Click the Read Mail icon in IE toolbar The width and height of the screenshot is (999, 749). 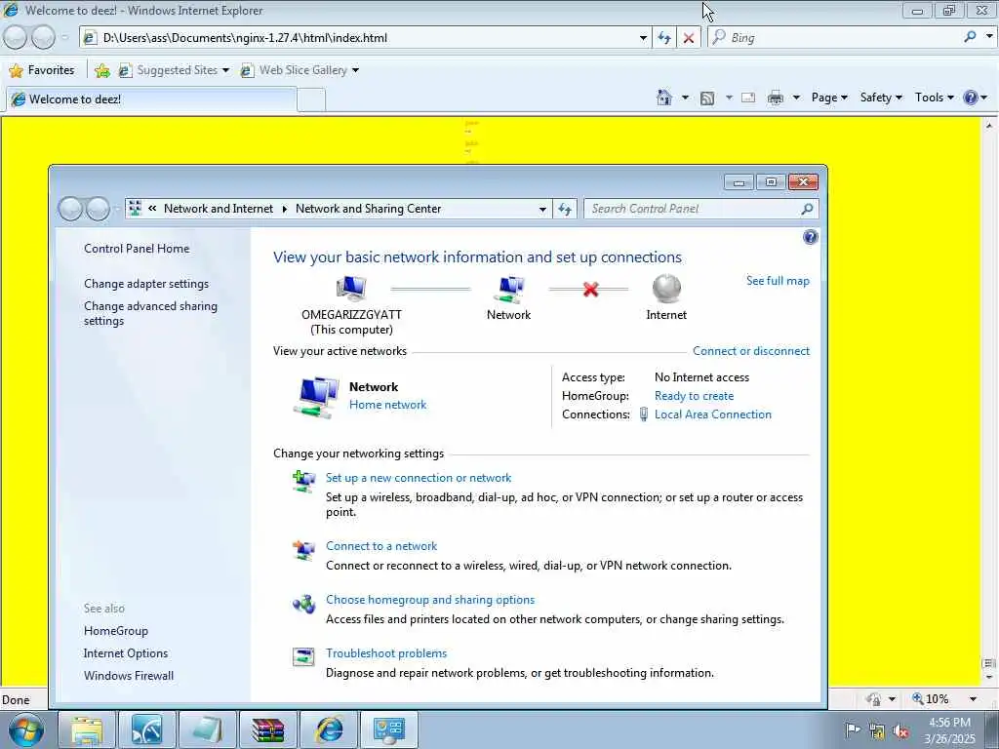748,98
